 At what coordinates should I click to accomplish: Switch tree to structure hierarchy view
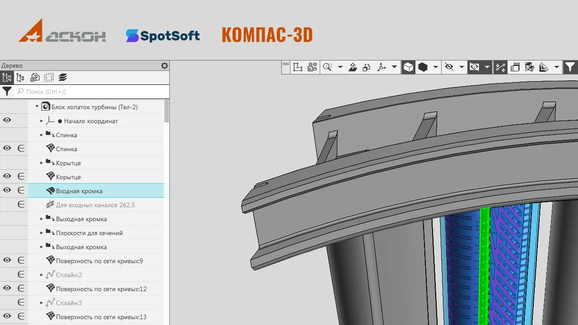tap(20, 77)
